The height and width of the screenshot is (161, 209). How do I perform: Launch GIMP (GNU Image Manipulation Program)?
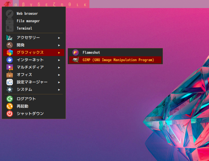(x=115, y=60)
